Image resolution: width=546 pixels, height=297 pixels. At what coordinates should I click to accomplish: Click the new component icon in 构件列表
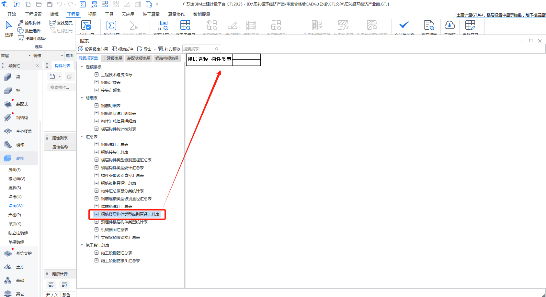52,77
